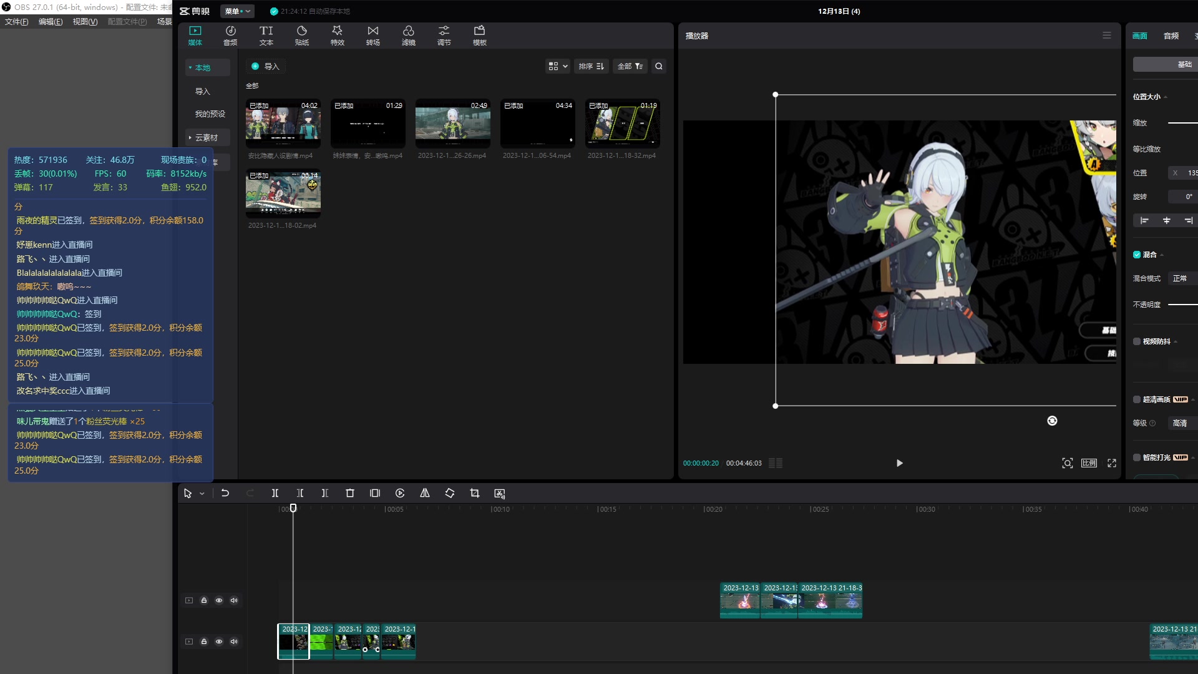1198x674 pixels.
Task: Open the 菜单 menu dropdown
Action: [x=237, y=11]
